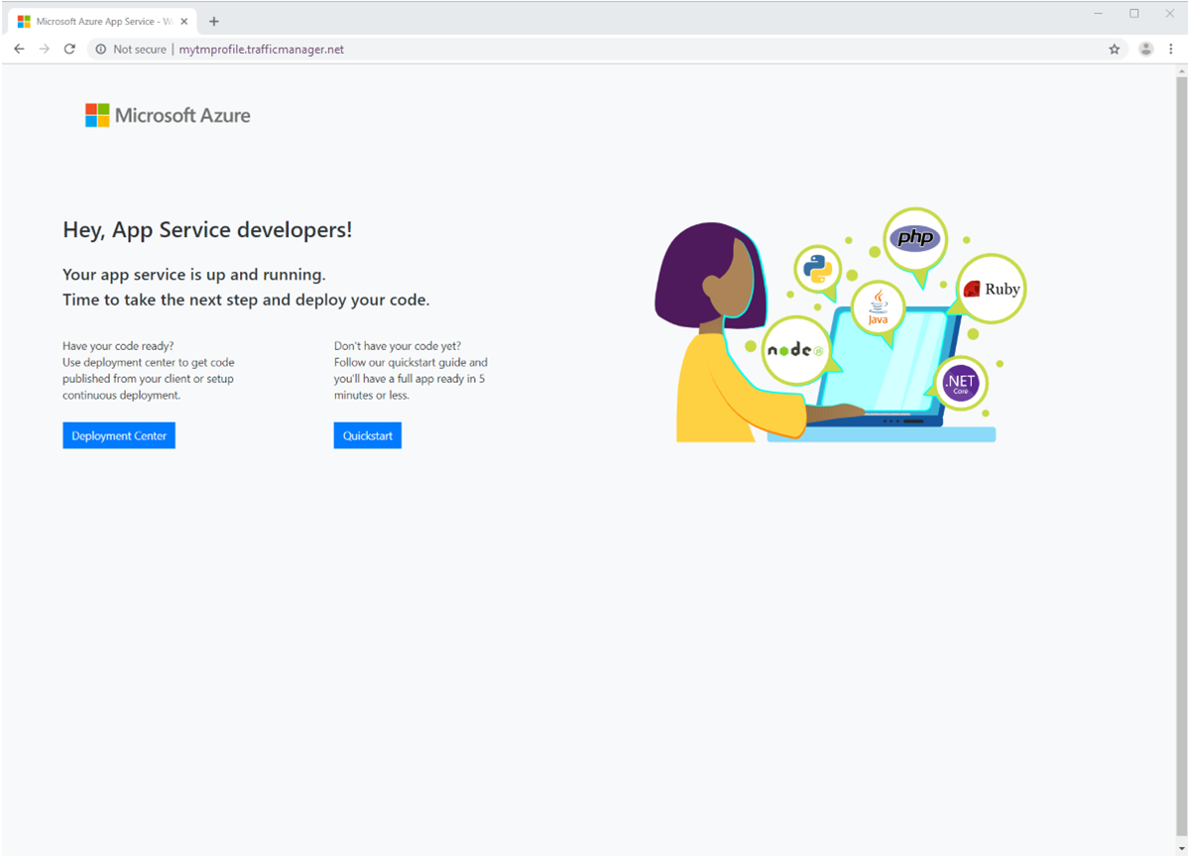
Task: Click the Deployment Center button
Action: click(119, 434)
